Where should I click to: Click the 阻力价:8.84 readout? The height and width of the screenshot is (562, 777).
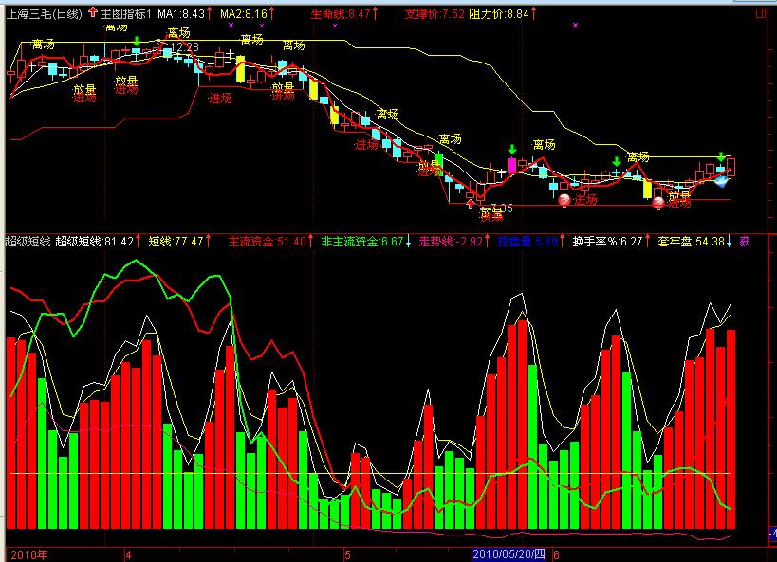pyautogui.click(x=499, y=13)
